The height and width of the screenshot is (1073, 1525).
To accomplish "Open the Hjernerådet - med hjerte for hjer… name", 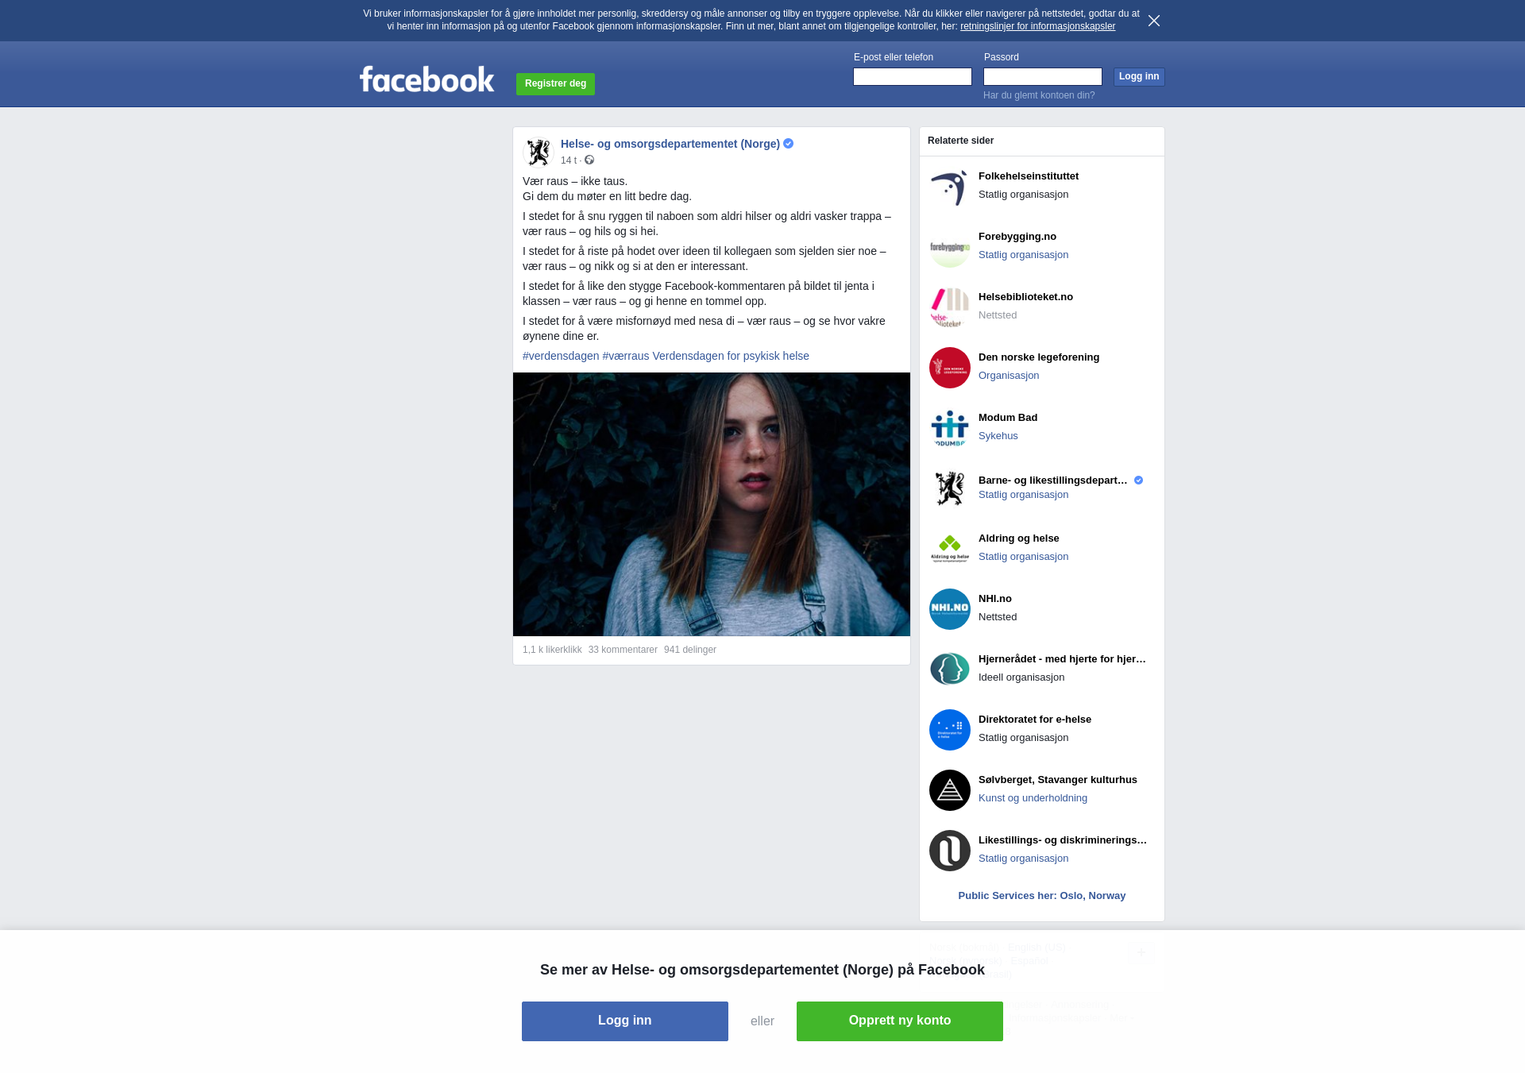I will point(1063,659).
